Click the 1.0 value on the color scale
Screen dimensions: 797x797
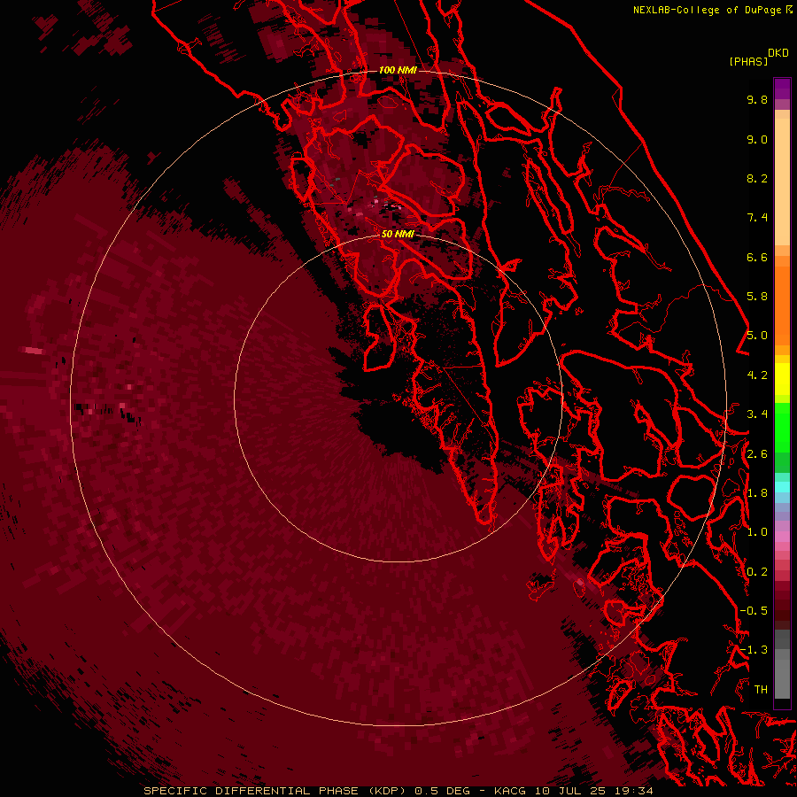pos(757,532)
